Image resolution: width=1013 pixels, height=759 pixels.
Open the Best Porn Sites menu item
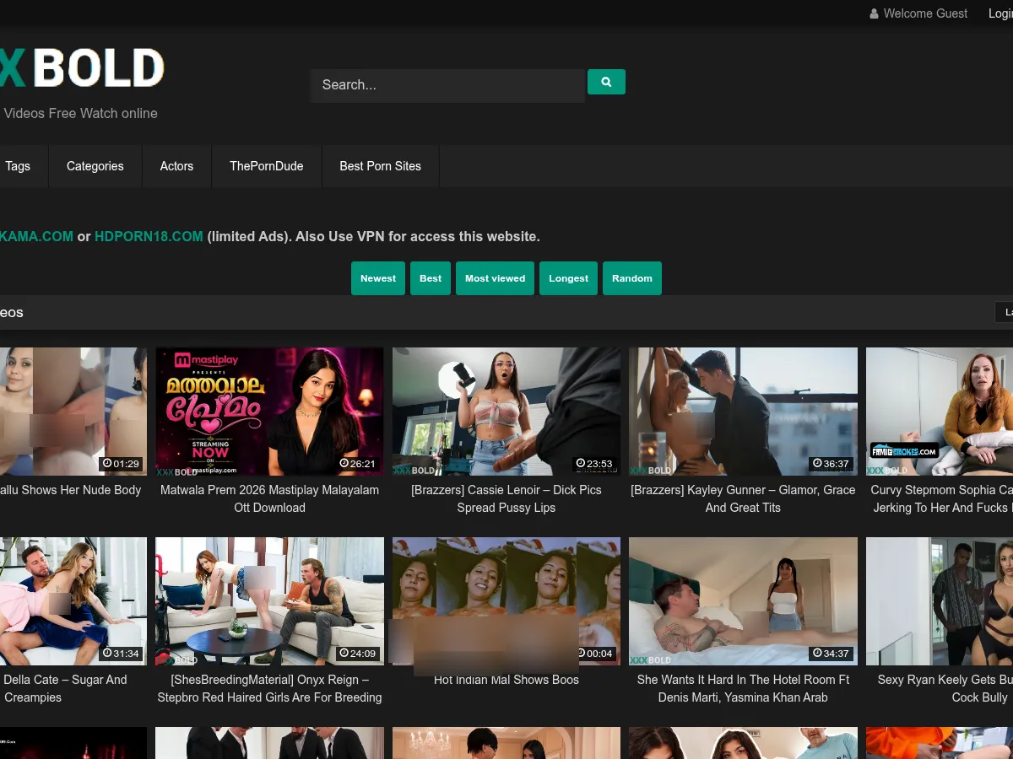381,166
